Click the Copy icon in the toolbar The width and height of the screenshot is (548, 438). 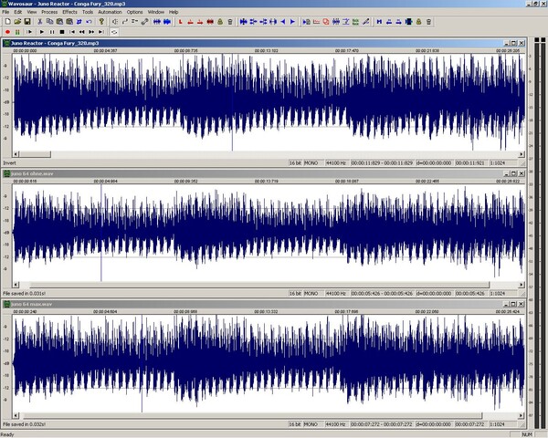49,22
